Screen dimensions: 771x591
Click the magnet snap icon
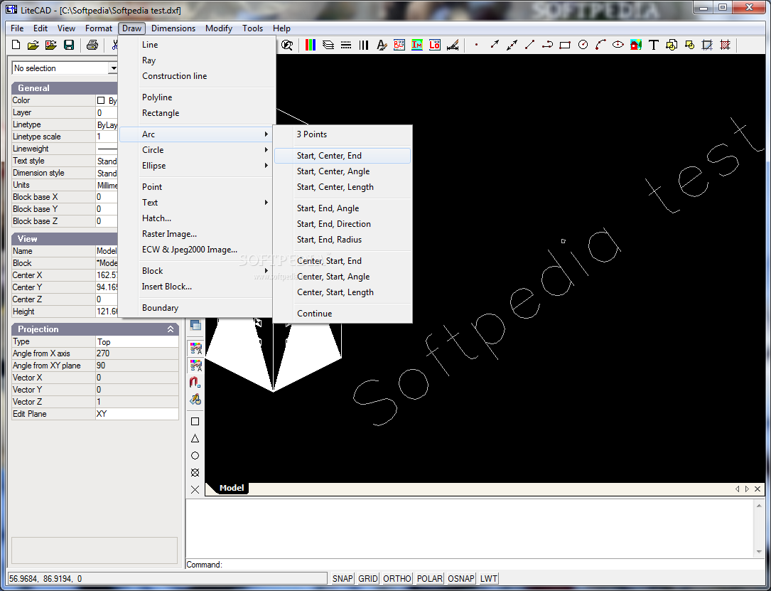click(x=195, y=383)
